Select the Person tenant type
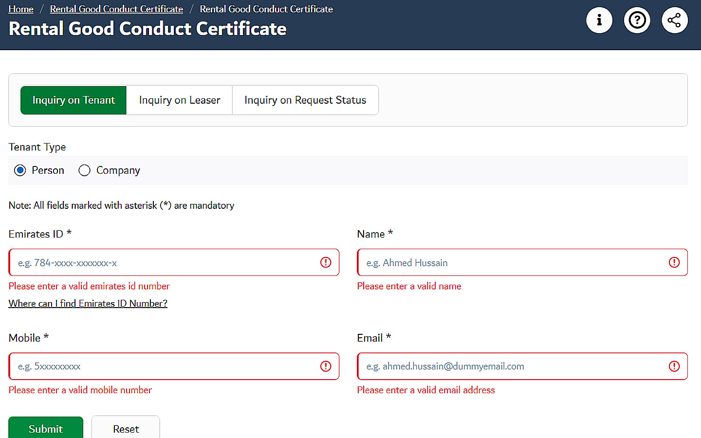This screenshot has width=701, height=438. click(x=20, y=170)
